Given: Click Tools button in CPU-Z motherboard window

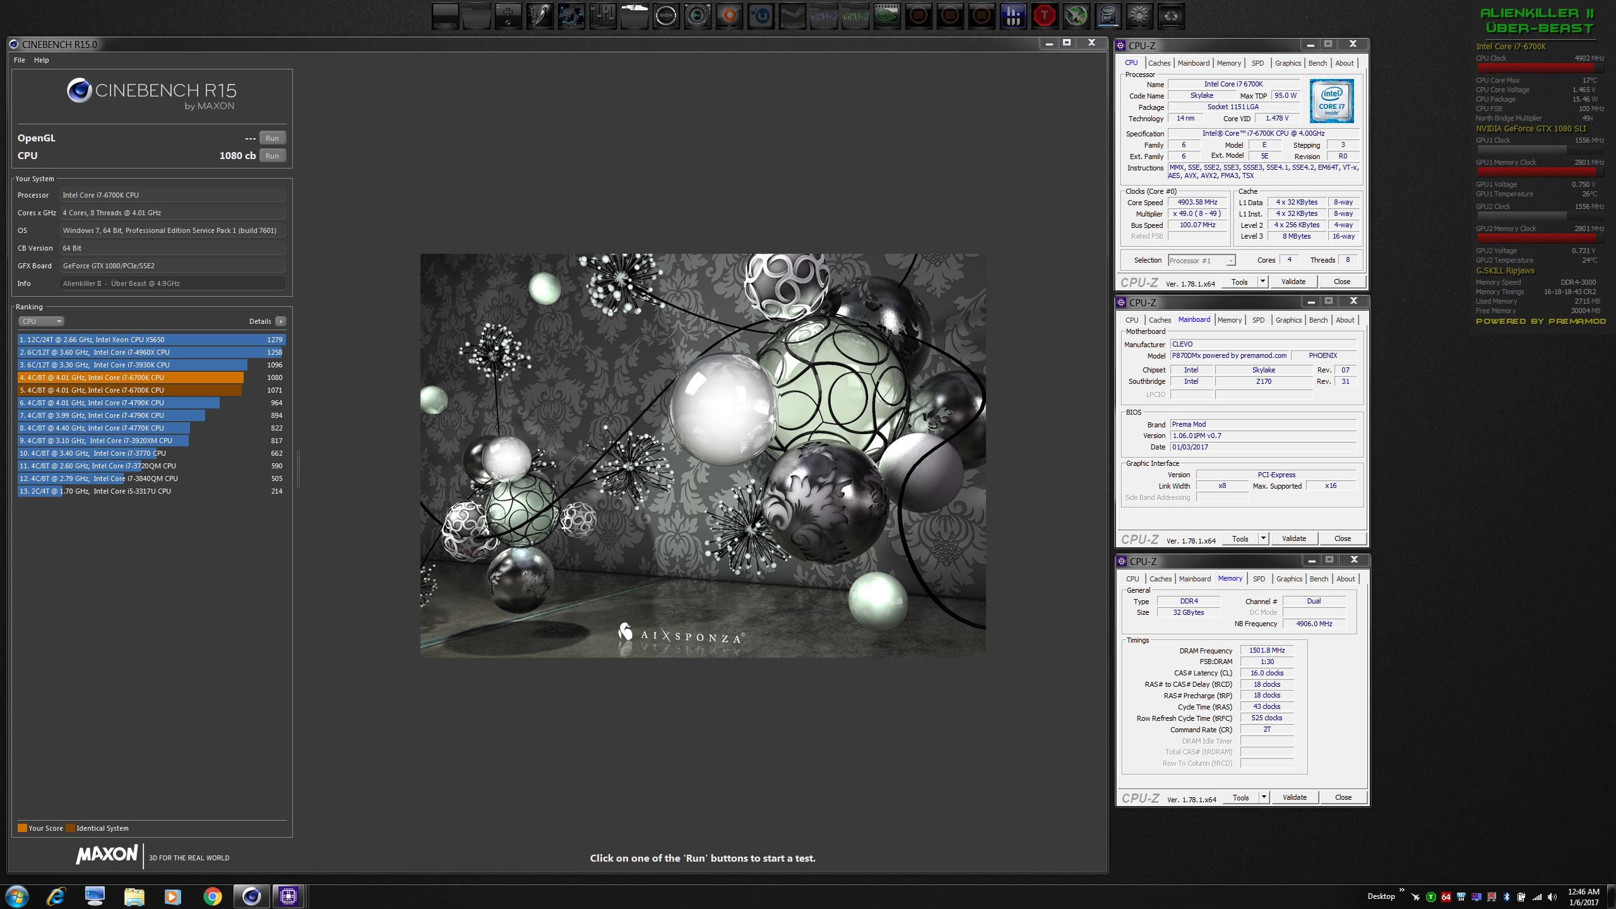Looking at the screenshot, I should (1240, 538).
